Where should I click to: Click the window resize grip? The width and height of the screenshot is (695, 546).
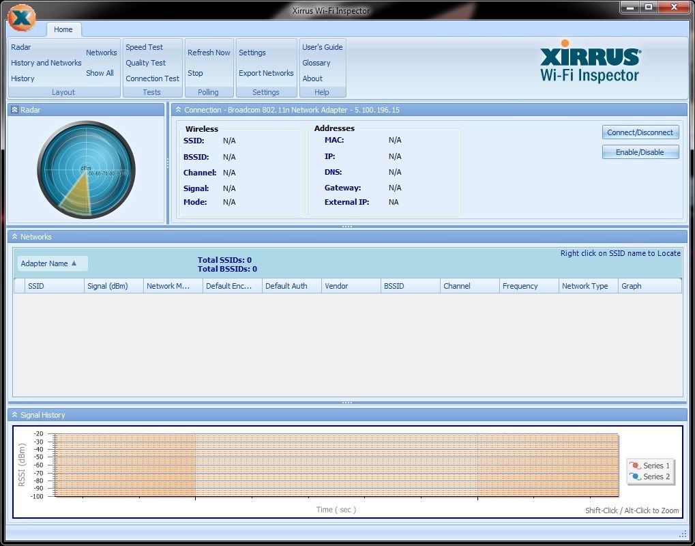[x=683, y=533]
